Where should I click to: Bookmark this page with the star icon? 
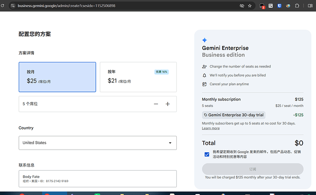point(250,6)
